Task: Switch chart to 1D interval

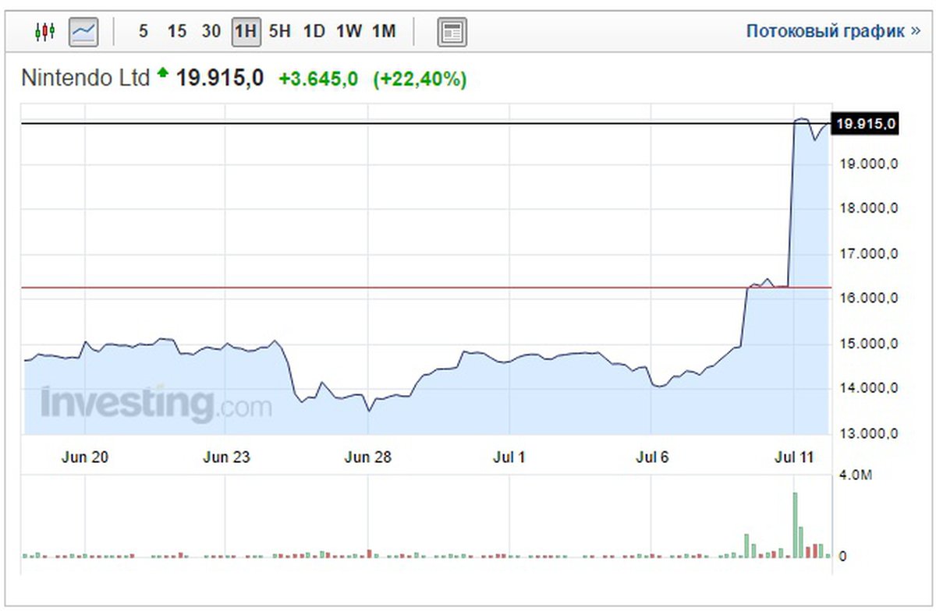Action: click(314, 32)
